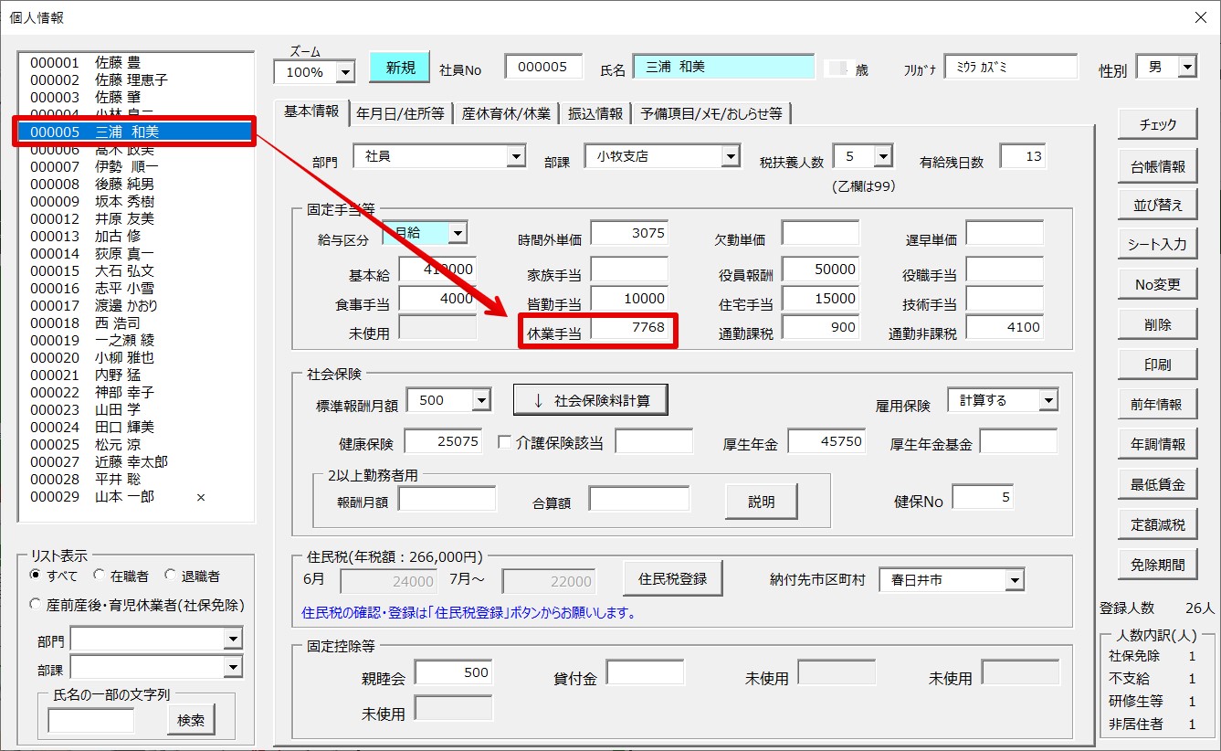
Task: Expand the 納付先市区町村 春日井市 dropdown
Action: click(x=1015, y=580)
